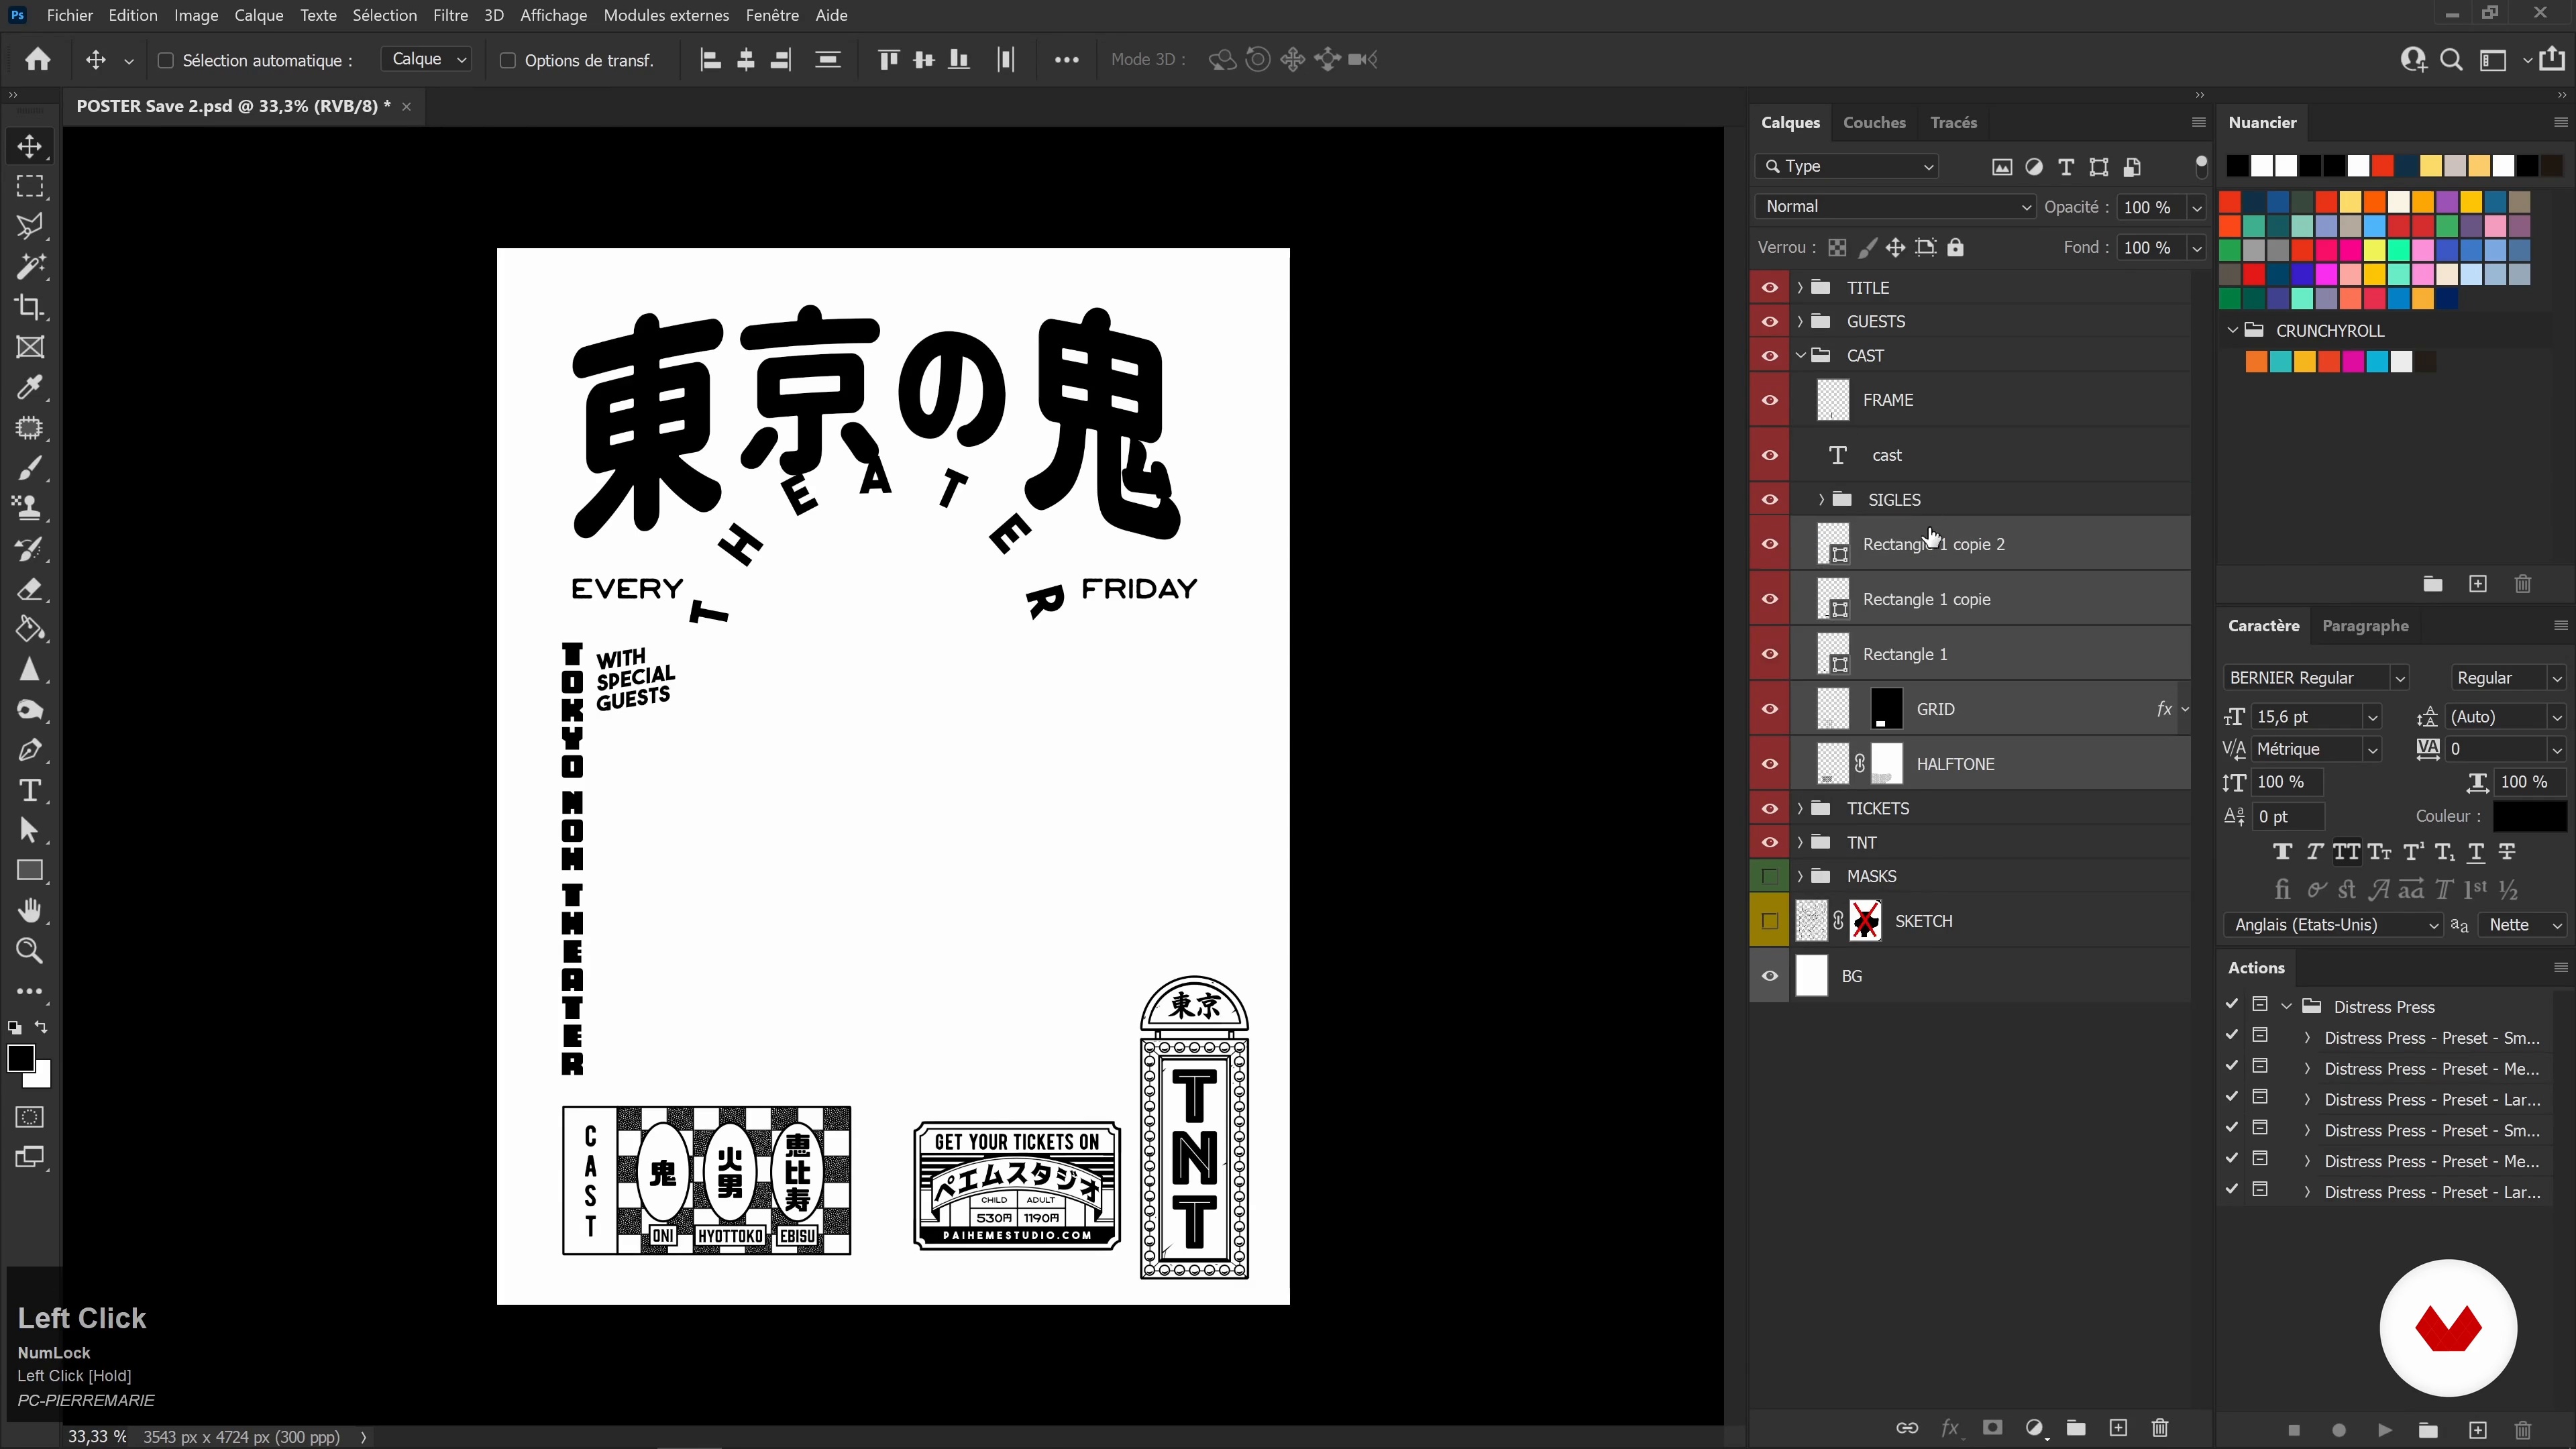This screenshot has height=1449, width=2576.
Task: Open the Filtre menu
Action: pyautogui.click(x=450, y=15)
